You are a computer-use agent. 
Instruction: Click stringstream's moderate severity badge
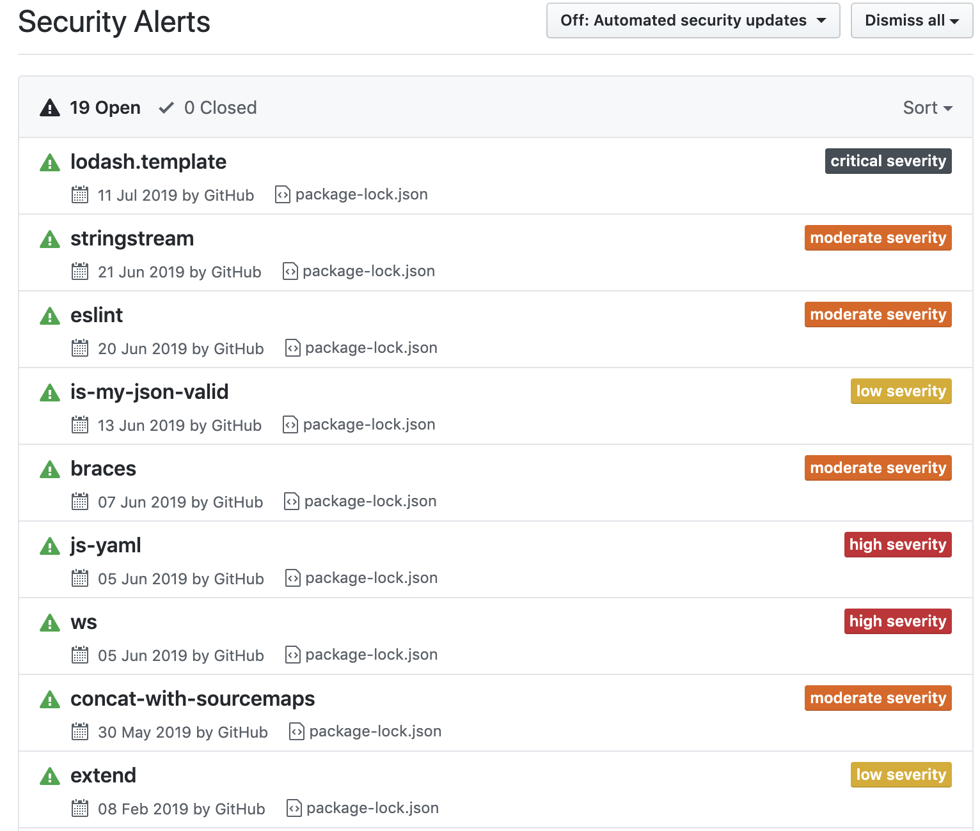878,238
